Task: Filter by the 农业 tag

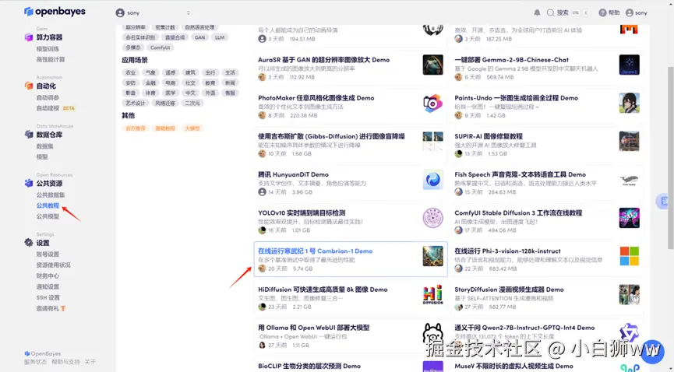Action: pos(131,72)
